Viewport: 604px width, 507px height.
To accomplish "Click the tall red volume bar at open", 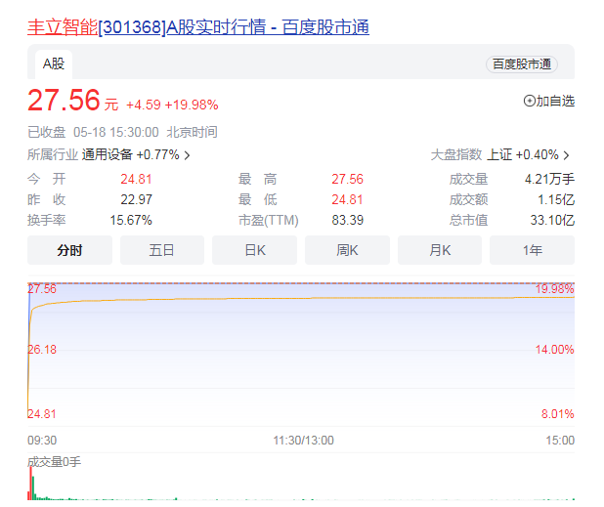I will (x=30, y=483).
